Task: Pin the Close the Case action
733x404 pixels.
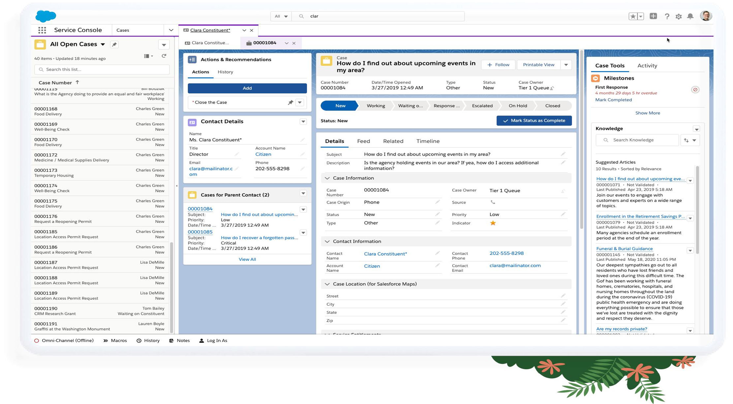Action: (x=290, y=102)
